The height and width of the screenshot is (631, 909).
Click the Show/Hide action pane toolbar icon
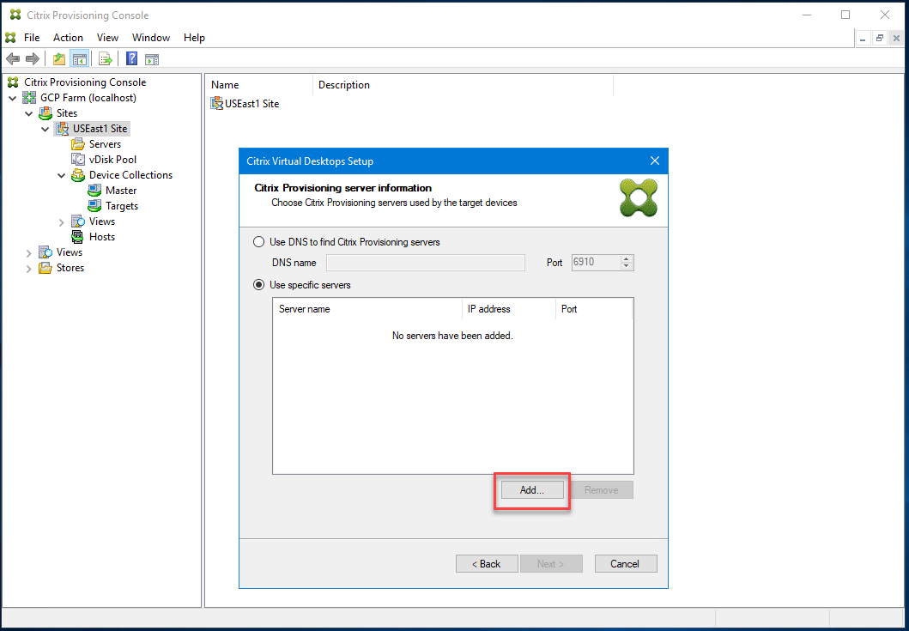(x=152, y=58)
